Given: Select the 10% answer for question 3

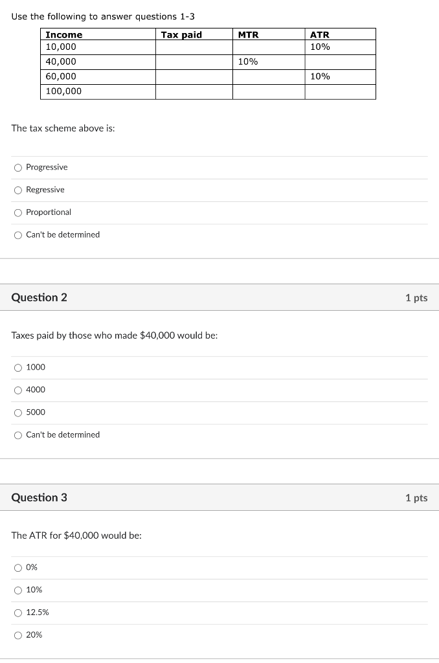Looking at the screenshot, I should pyautogui.click(x=18, y=590).
